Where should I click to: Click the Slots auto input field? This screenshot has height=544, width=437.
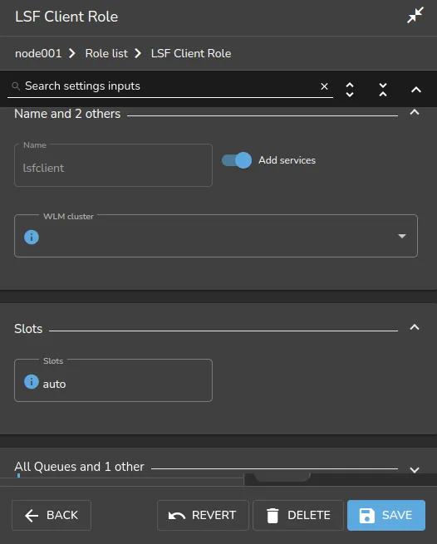113,380
